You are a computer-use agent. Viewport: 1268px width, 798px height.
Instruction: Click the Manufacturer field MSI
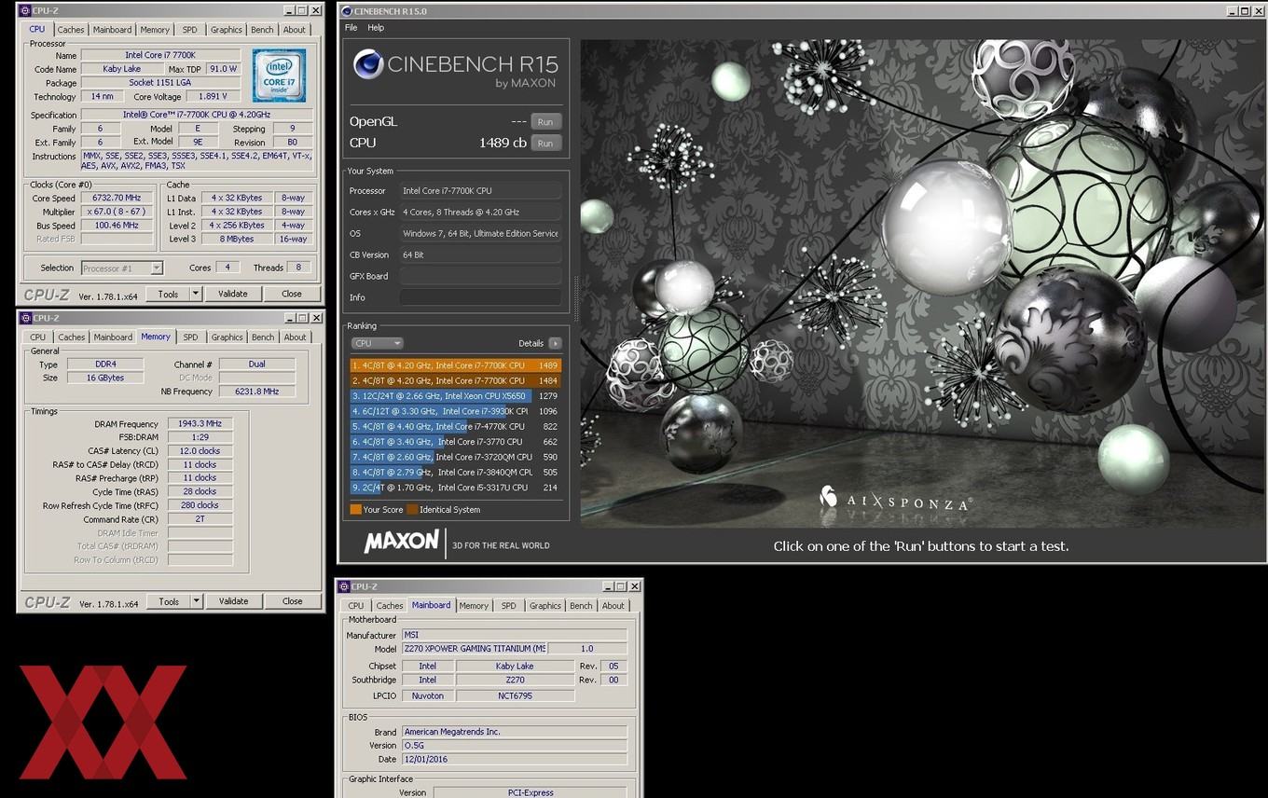(x=515, y=635)
